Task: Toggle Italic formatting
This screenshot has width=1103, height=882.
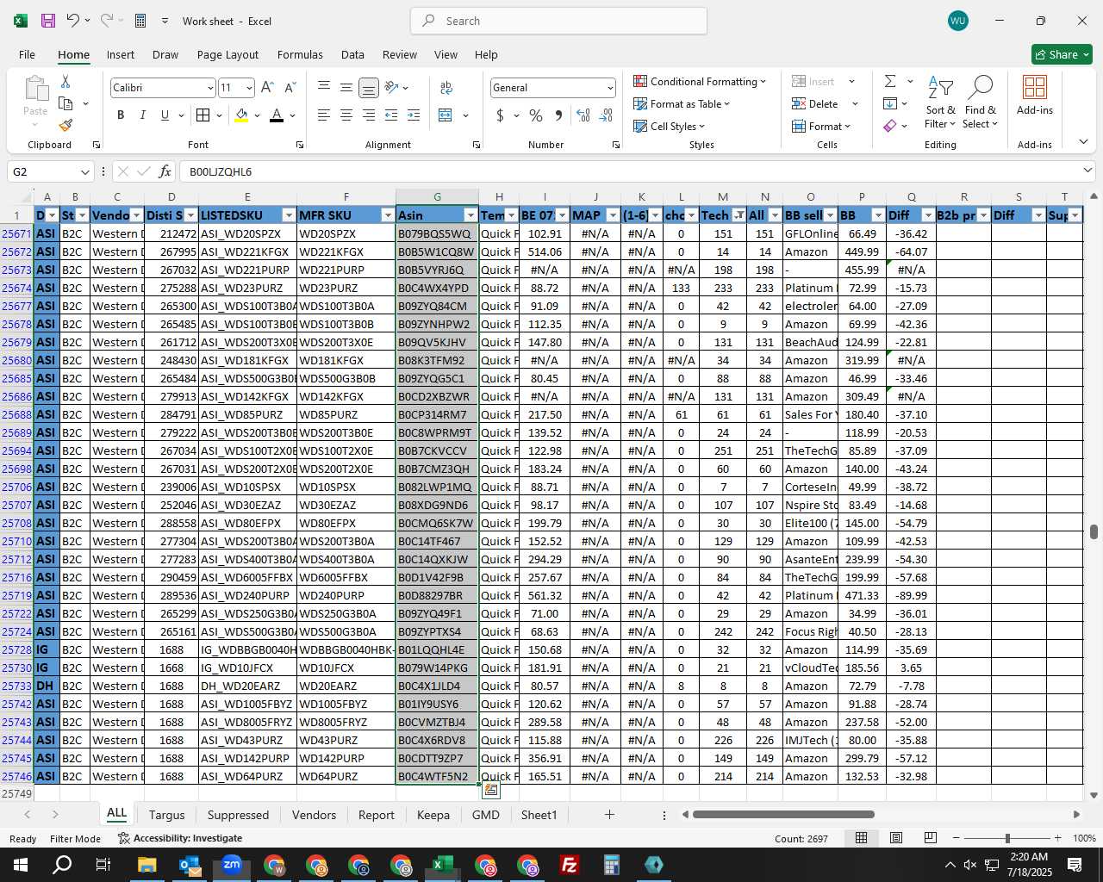Action: point(142,115)
